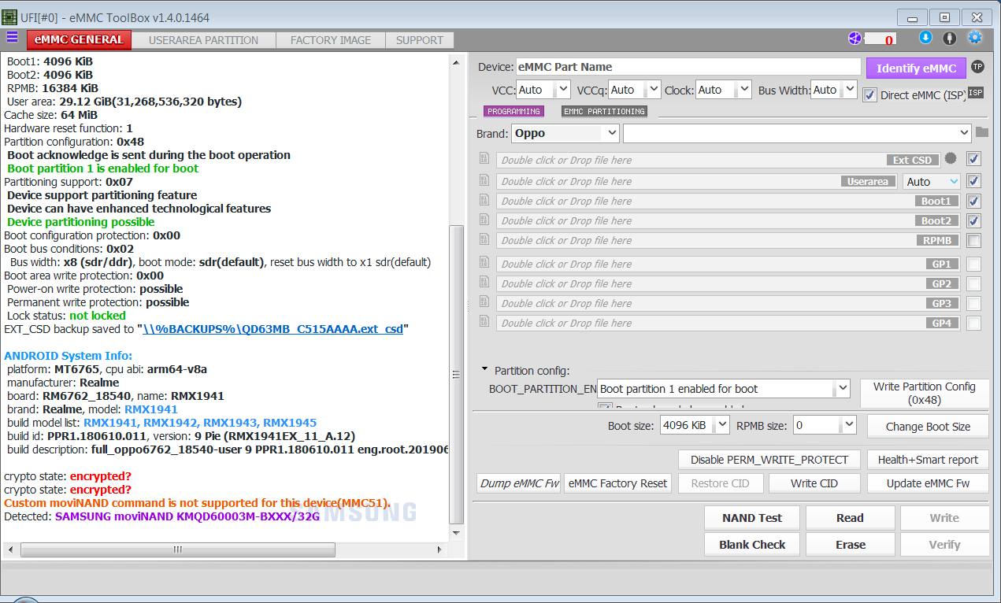Click file icon of RPMB row
Image resolution: width=1001 pixels, height=603 pixels.
484,239
